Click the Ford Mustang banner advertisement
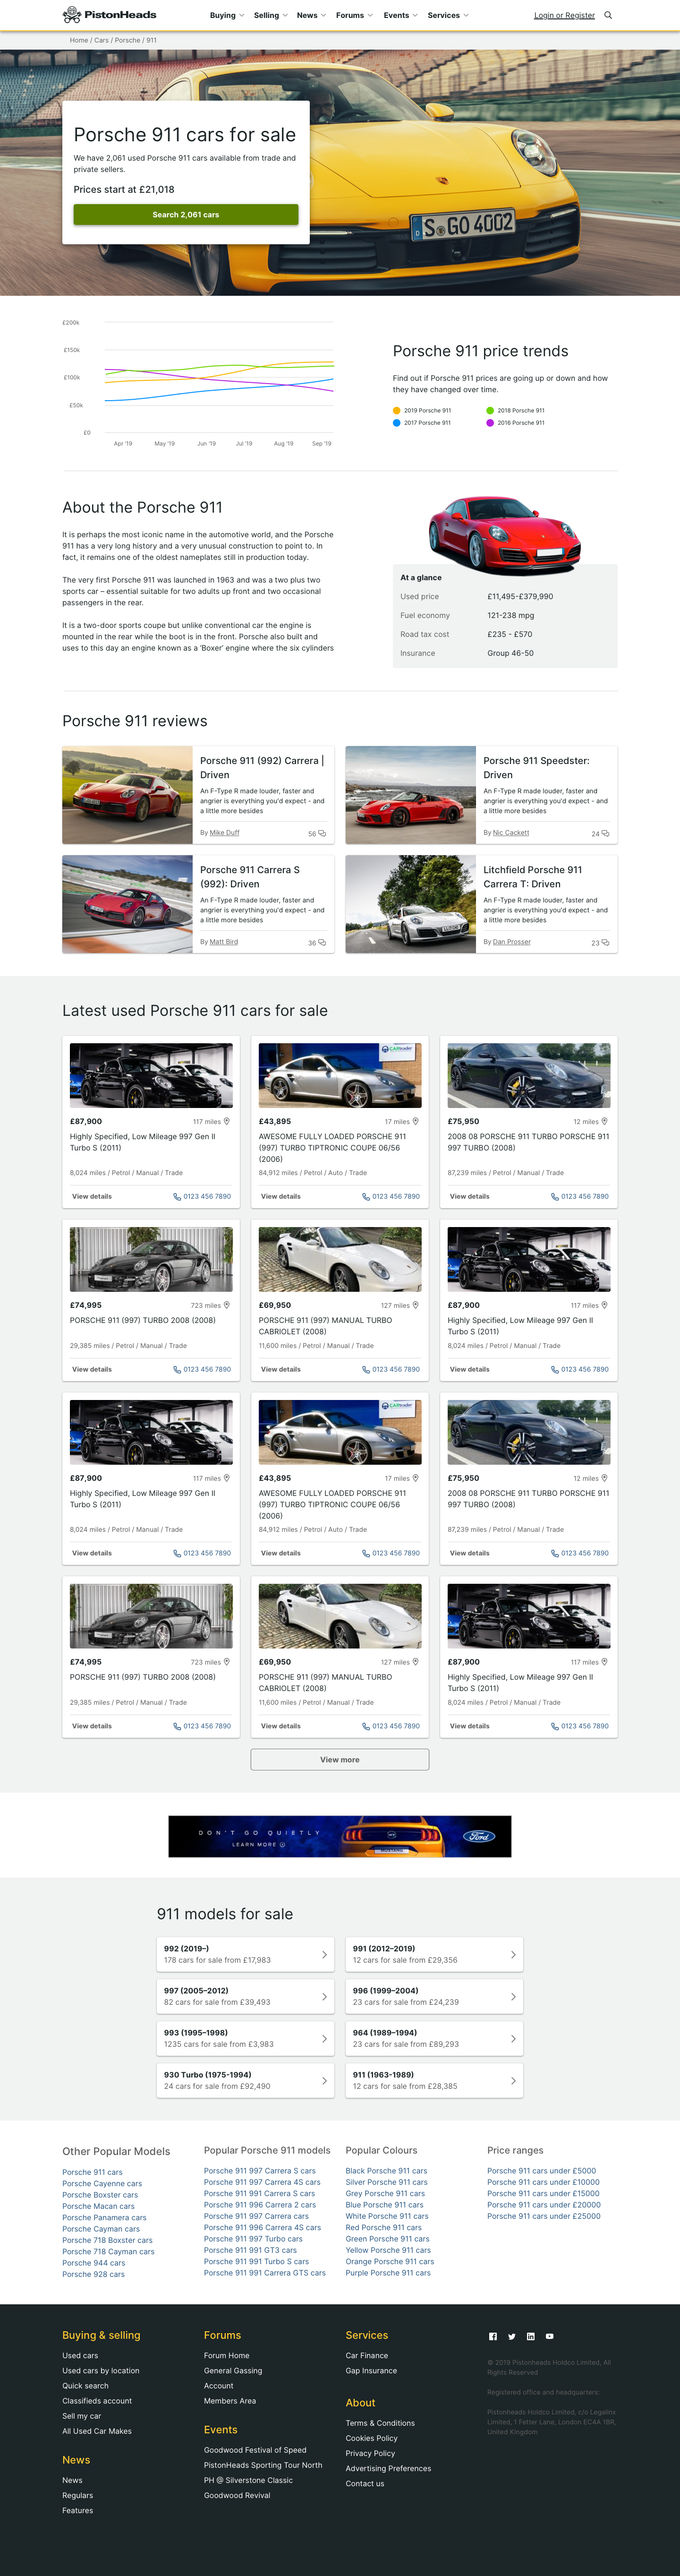 (340, 1836)
